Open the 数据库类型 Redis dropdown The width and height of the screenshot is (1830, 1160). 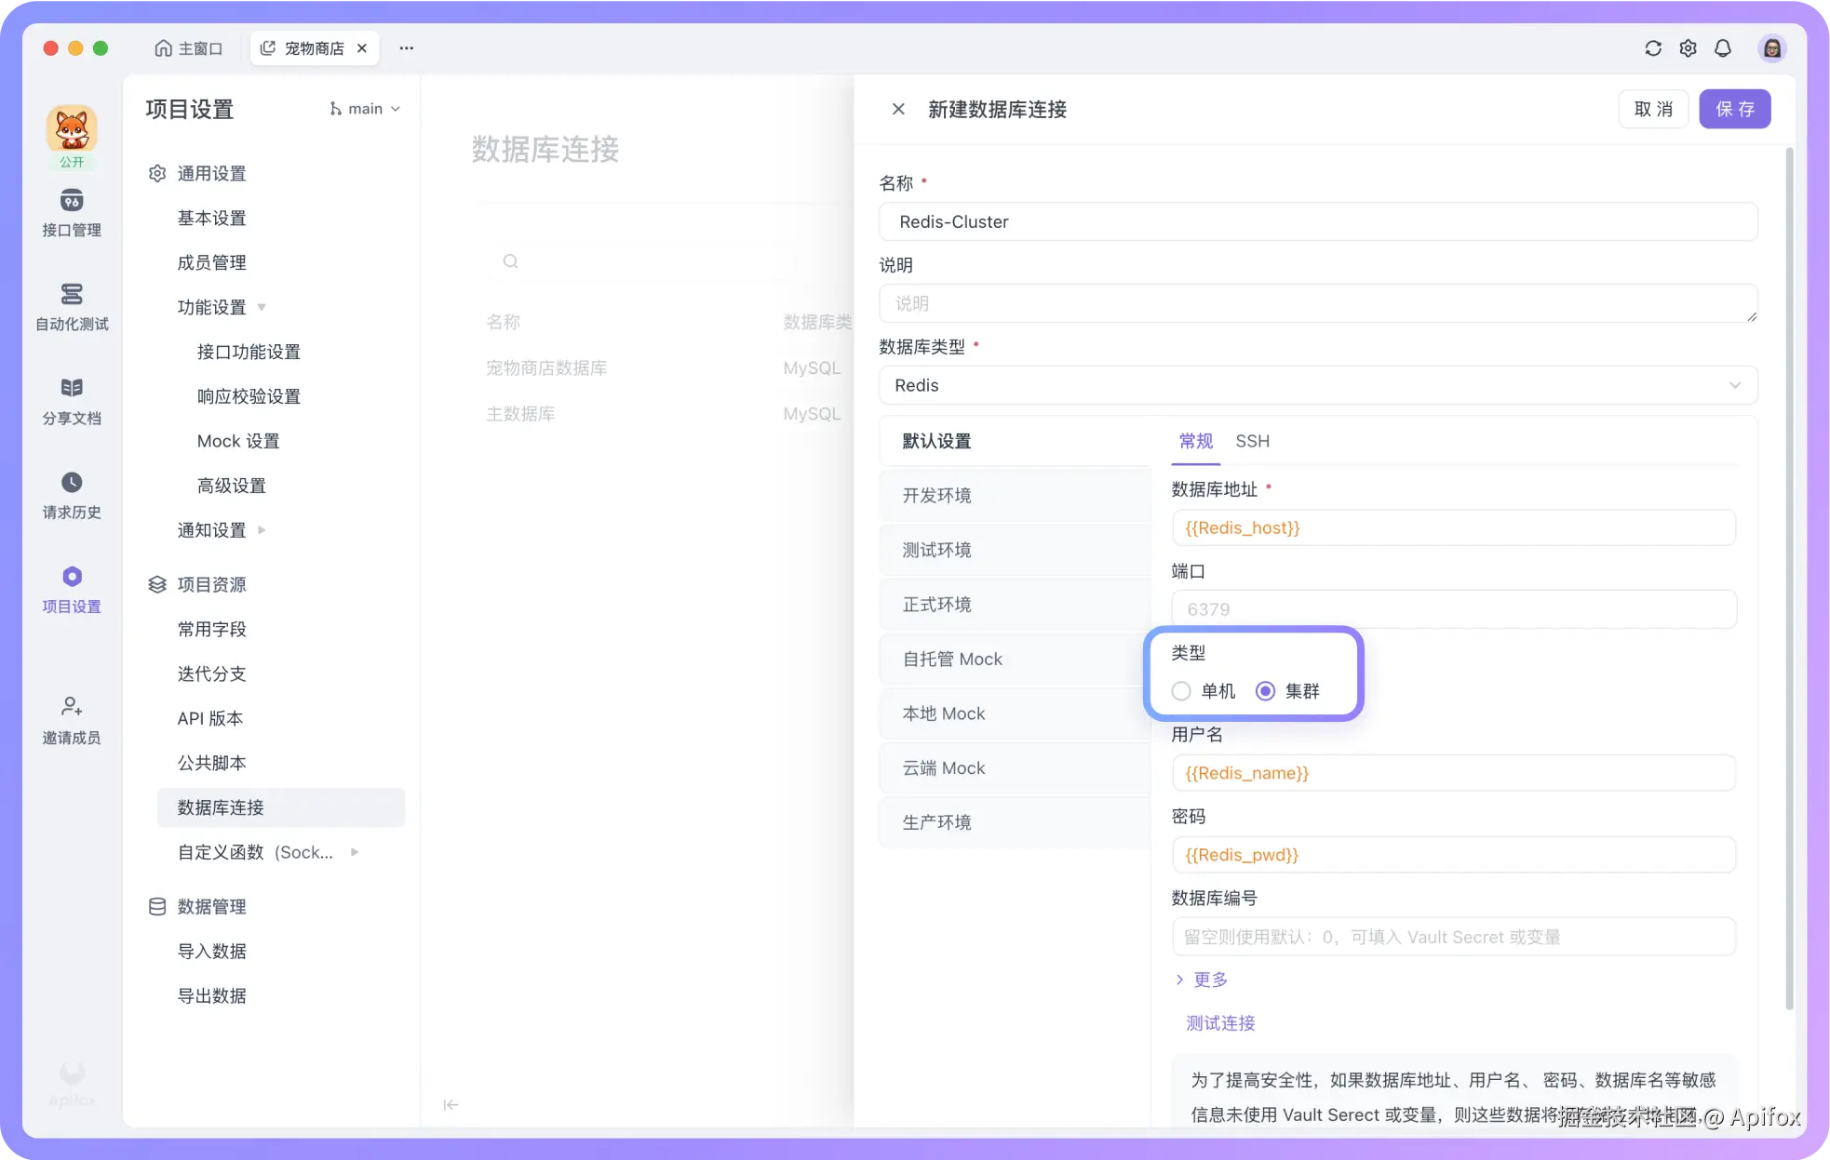pyautogui.click(x=1316, y=384)
